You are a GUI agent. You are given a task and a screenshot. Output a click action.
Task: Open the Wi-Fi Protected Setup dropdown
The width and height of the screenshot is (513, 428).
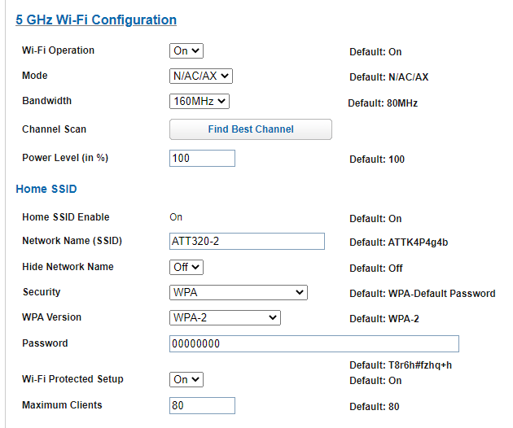coord(186,380)
